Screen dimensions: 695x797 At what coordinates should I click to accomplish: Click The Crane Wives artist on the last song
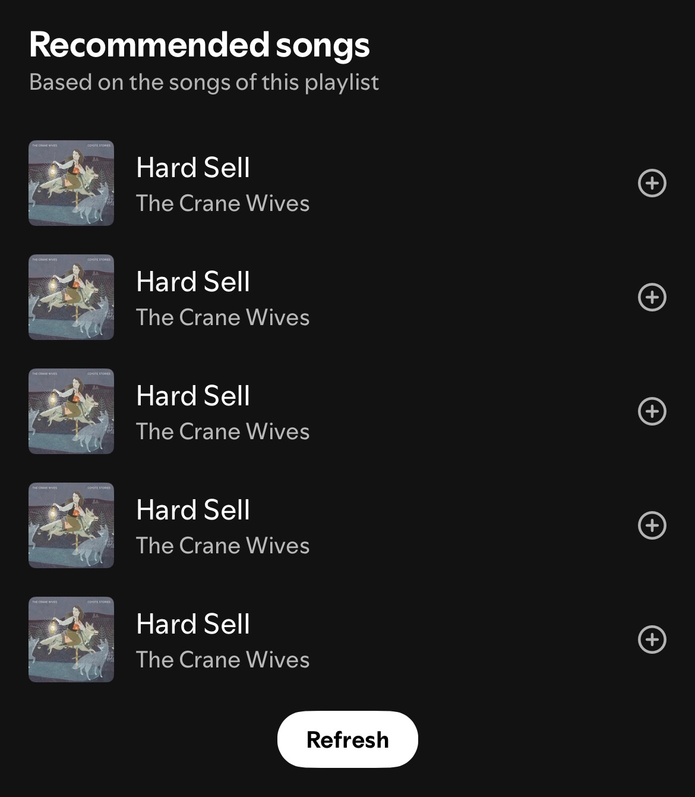(x=223, y=660)
